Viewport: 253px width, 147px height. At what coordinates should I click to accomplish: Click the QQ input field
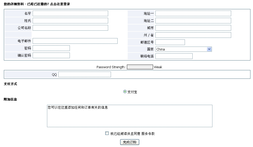click(x=85, y=74)
